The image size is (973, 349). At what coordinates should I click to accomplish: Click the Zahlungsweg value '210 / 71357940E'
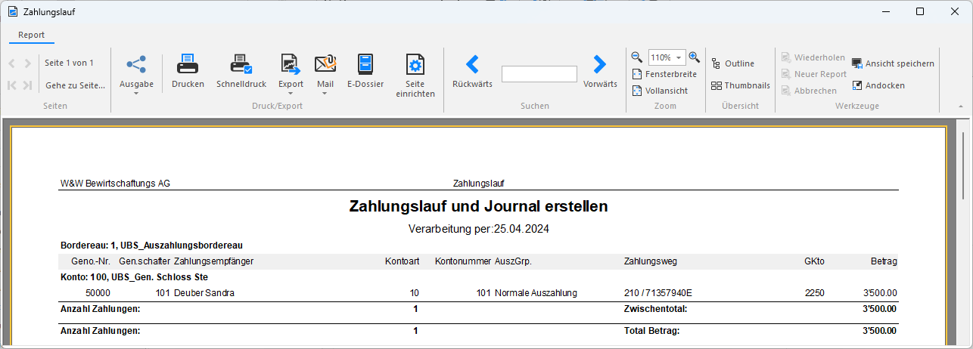658,293
